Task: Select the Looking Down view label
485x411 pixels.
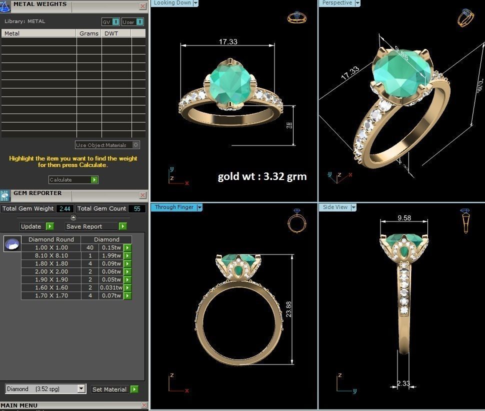Action: 172,3
